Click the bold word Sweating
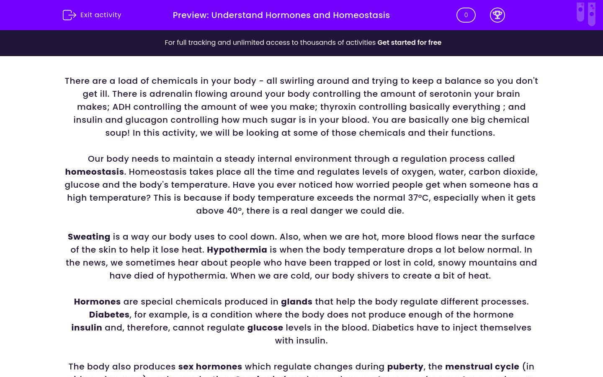Screen dimensions: 603x377 (x=89, y=237)
